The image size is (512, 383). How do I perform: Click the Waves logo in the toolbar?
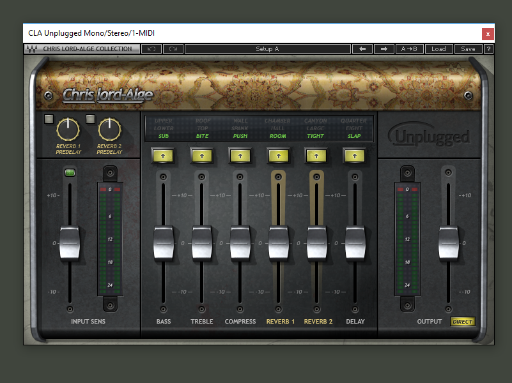32,49
